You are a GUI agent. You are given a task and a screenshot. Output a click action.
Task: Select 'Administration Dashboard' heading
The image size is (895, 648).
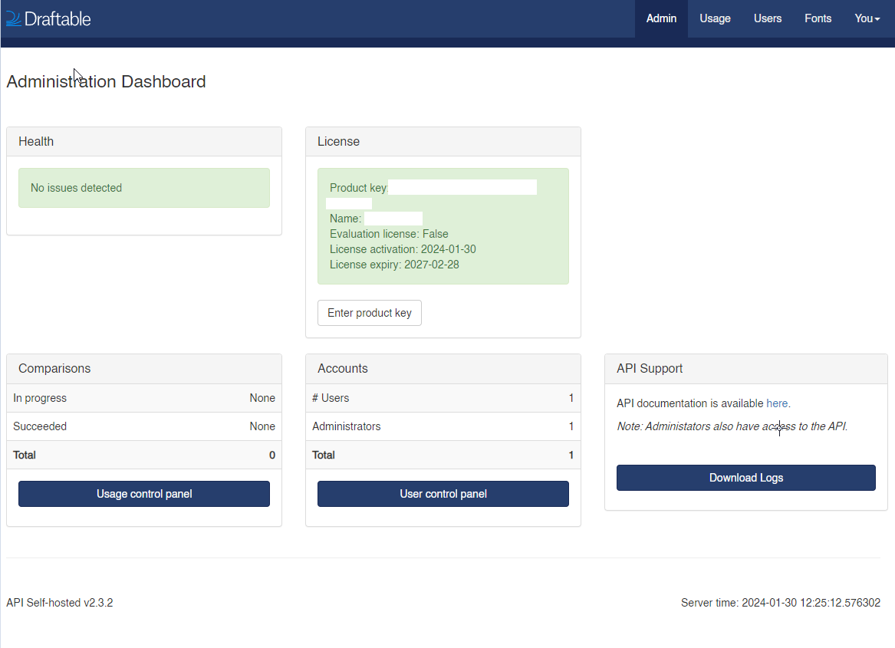pos(106,81)
